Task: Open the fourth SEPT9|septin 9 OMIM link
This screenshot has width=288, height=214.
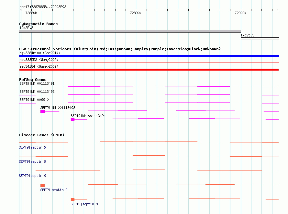Action: (x=54, y=190)
